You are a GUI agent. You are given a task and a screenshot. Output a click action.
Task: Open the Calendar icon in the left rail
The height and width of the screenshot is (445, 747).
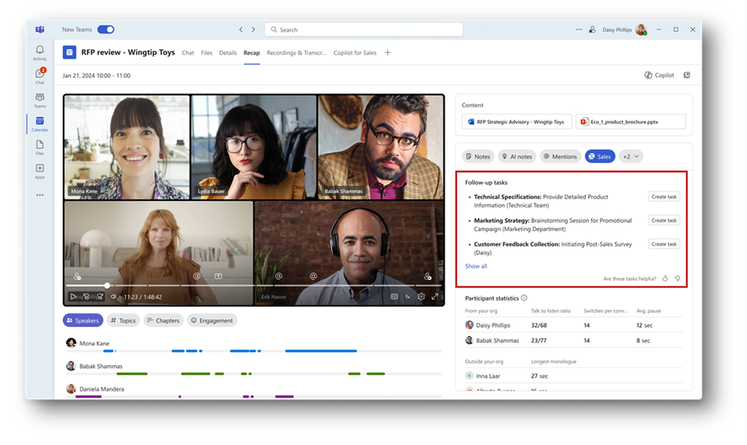[40, 124]
